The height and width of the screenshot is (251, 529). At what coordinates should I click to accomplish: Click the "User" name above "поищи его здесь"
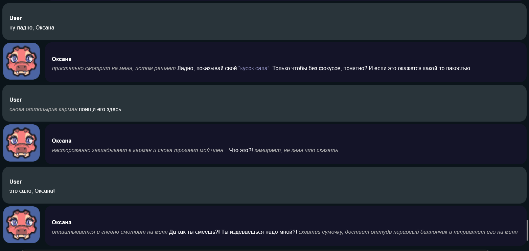tap(16, 100)
